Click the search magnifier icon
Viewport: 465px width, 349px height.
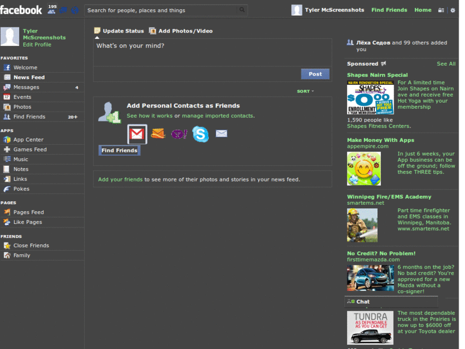(242, 10)
